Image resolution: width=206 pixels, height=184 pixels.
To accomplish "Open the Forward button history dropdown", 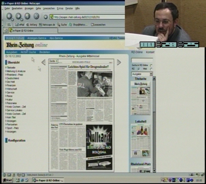I will (21, 20).
